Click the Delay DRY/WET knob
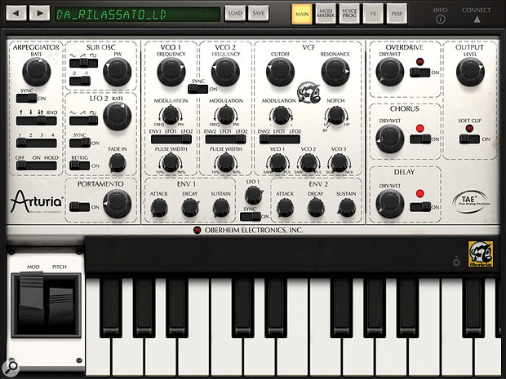The width and height of the screenshot is (506, 379). coord(390,204)
